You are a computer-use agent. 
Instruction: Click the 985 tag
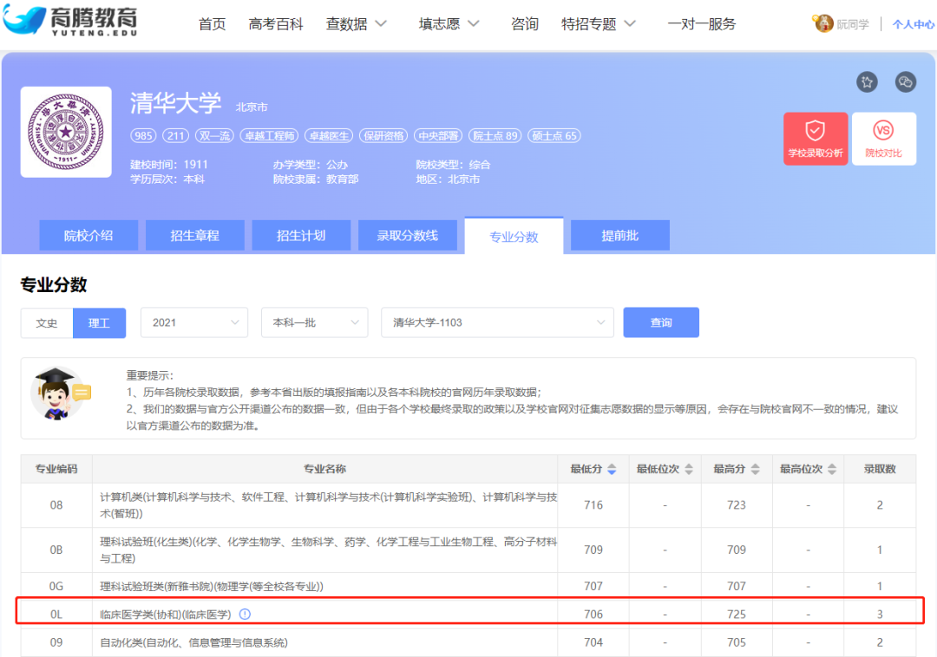[x=143, y=135]
